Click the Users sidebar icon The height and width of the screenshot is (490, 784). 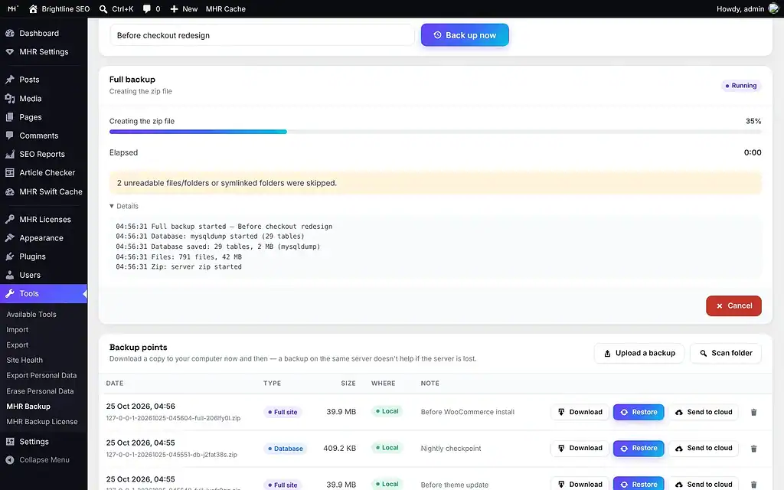click(x=9, y=275)
